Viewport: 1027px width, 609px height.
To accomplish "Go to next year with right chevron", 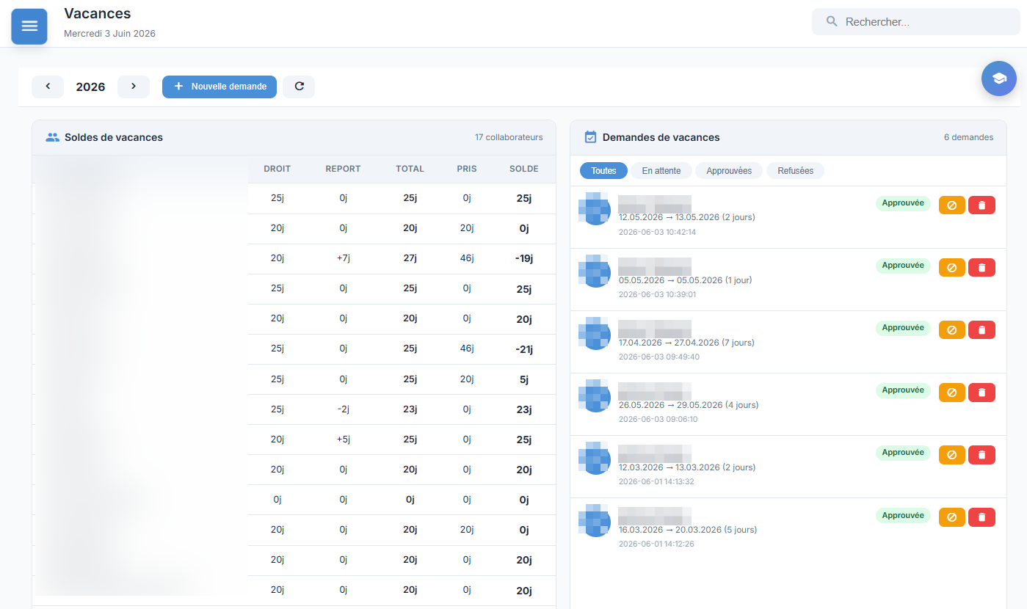I will [x=134, y=87].
